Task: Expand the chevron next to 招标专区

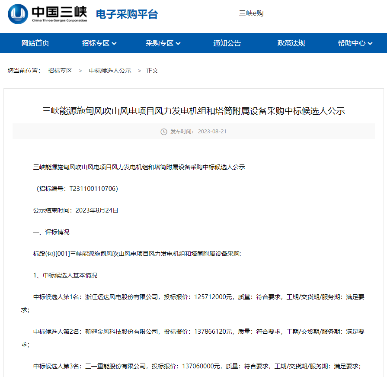Action: pyautogui.click(x=114, y=43)
